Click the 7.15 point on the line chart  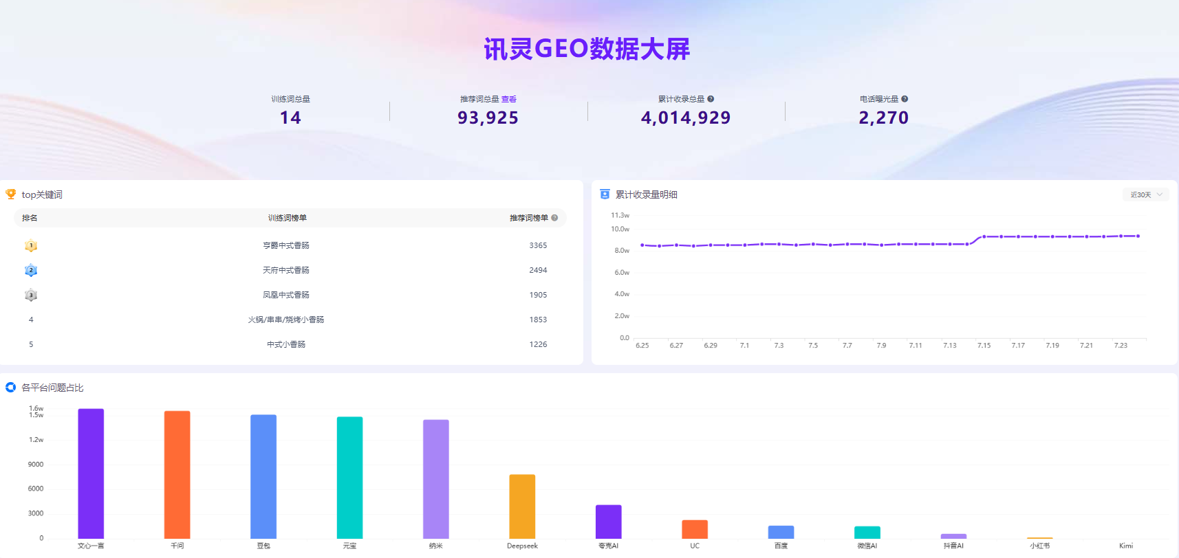click(x=984, y=236)
